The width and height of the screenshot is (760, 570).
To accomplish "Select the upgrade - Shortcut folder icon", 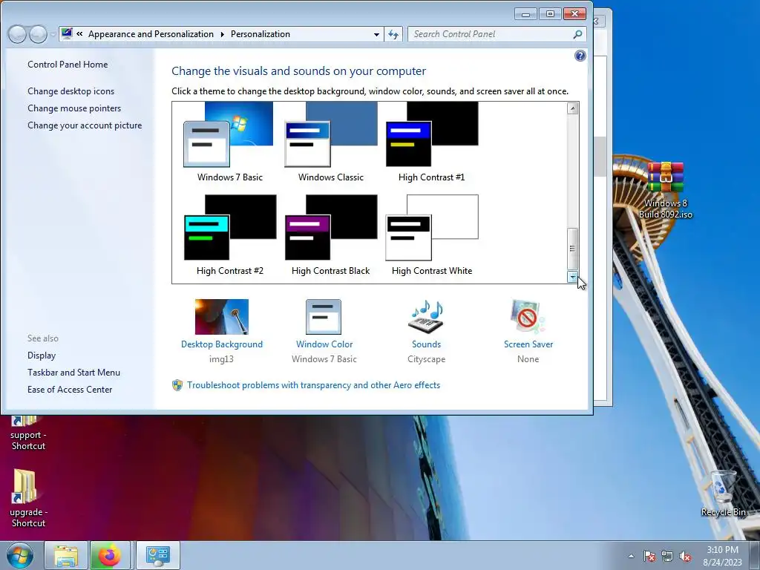I will point(28,498).
